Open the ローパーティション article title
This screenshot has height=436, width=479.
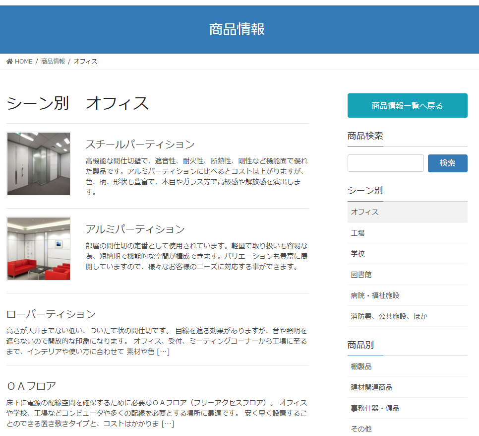[51, 314]
